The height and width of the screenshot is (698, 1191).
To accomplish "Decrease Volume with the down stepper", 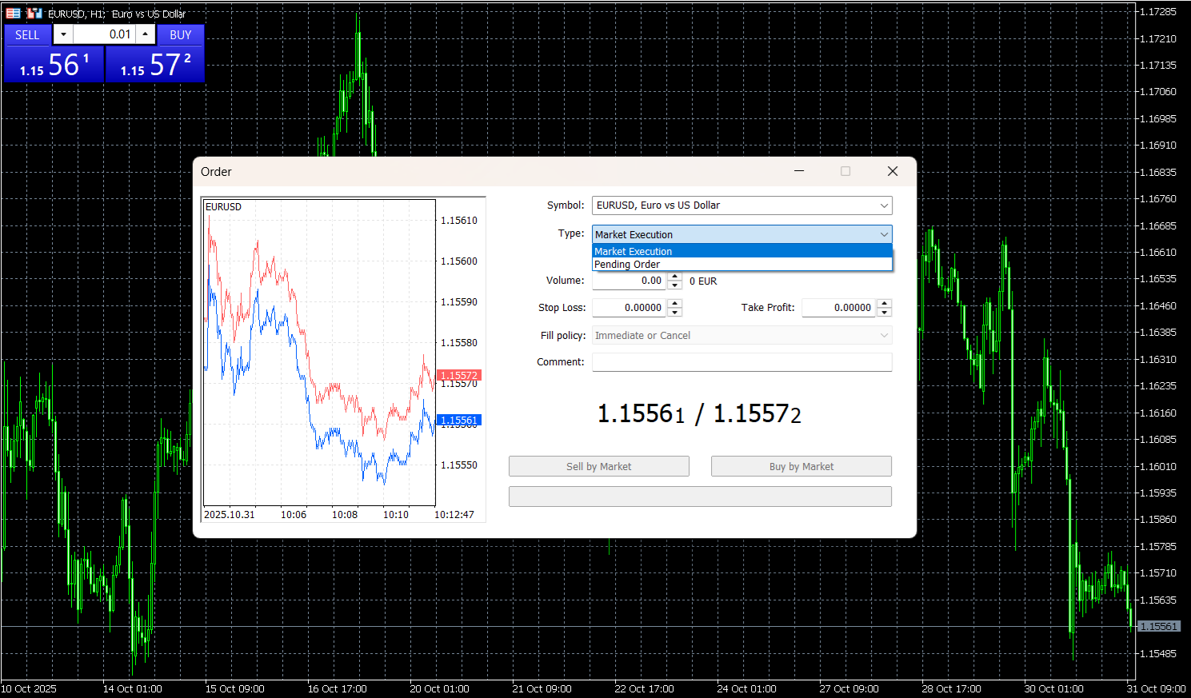I will (674, 285).
